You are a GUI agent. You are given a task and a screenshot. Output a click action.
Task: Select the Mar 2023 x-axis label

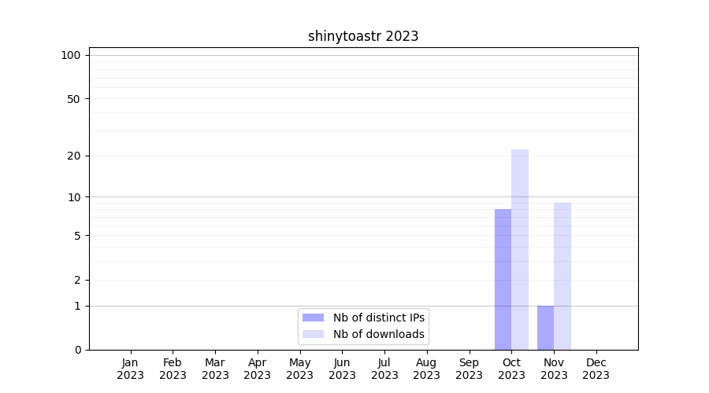tap(215, 369)
